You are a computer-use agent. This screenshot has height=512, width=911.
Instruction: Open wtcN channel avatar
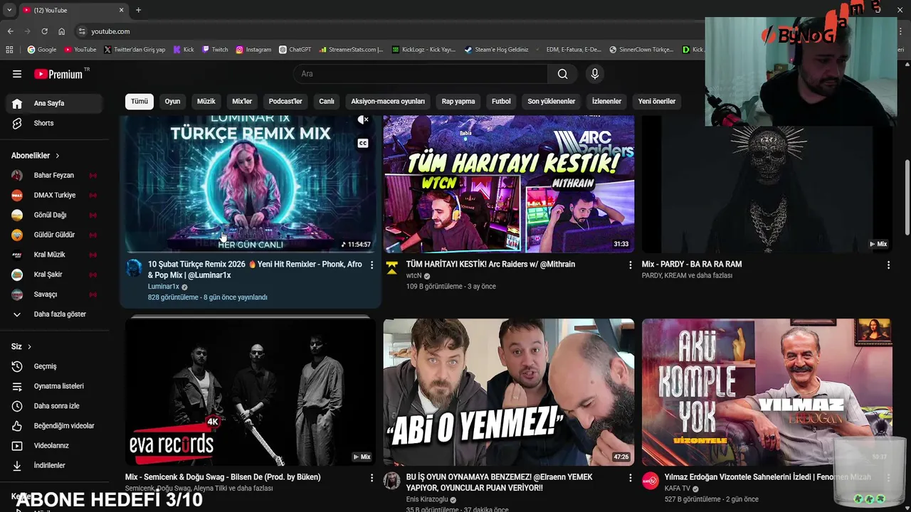tap(392, 268)
